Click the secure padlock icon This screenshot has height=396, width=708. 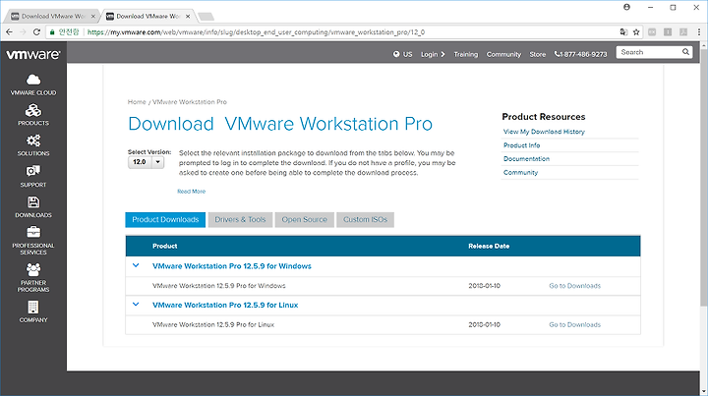(52, 32)
